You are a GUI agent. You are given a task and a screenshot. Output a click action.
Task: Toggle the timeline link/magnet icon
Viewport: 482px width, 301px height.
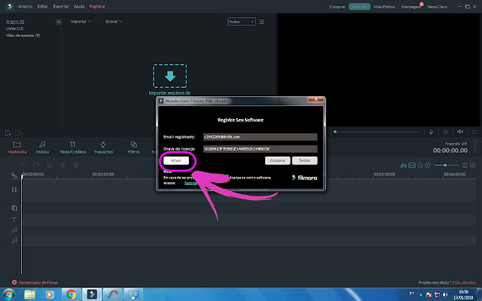coord(14,175)
